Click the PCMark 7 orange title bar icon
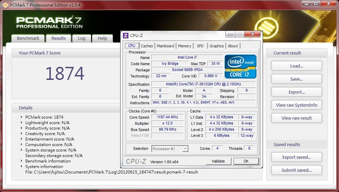The height and width of the screenshot is (192, 339). (5, 5)
